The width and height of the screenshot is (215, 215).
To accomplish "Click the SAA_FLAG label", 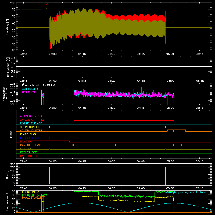I will pyautogui.click(x=26, y=141).
